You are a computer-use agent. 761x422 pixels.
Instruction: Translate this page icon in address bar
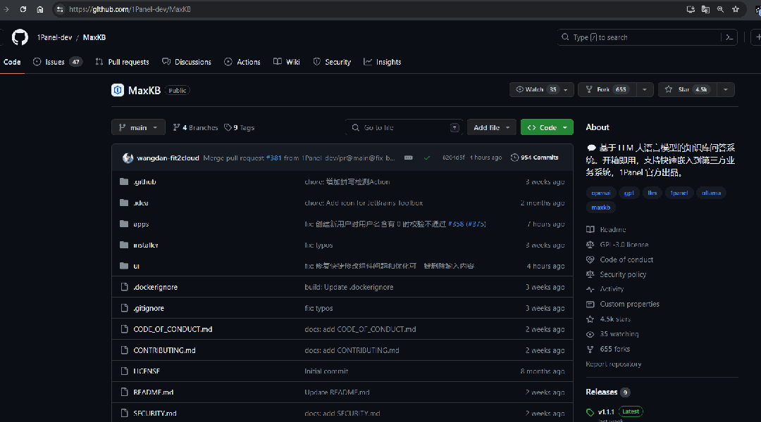(x=705, y=9)
